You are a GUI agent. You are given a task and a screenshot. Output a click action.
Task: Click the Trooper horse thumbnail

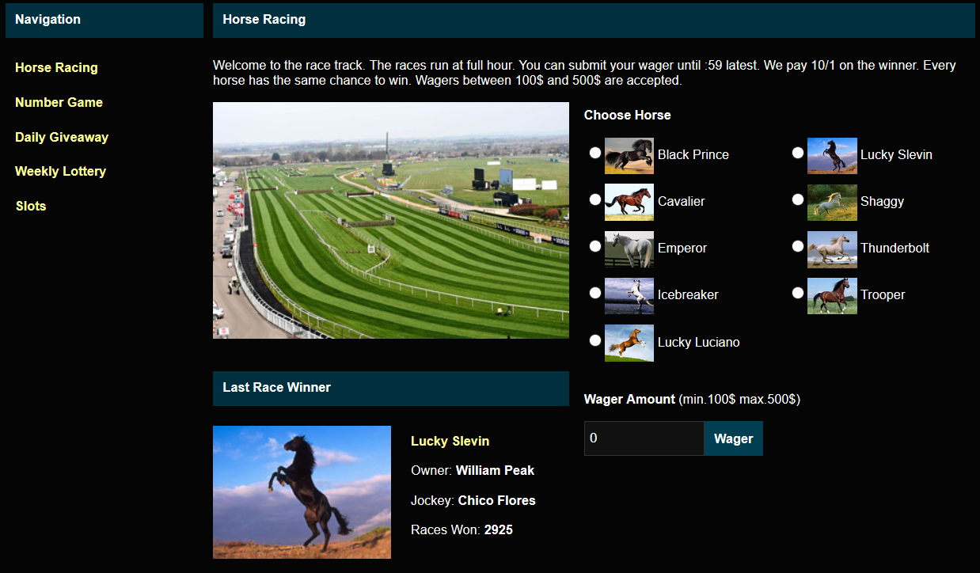pos(832,295)
